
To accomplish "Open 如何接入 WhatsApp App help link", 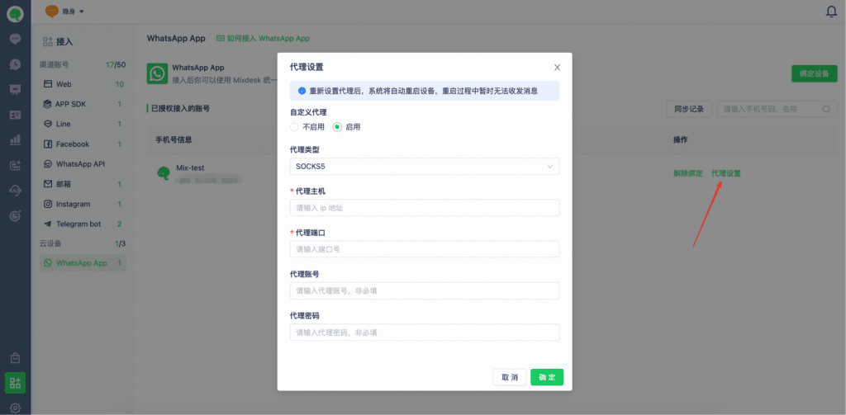I will [263, 39].
